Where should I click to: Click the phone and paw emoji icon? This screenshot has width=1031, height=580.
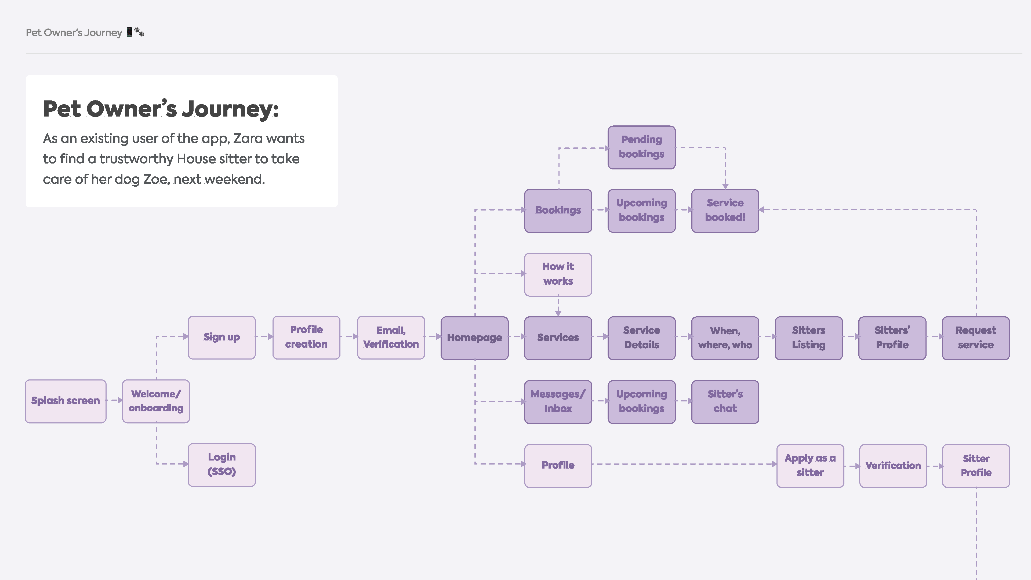pyautogui.click(x=135, y=32)
